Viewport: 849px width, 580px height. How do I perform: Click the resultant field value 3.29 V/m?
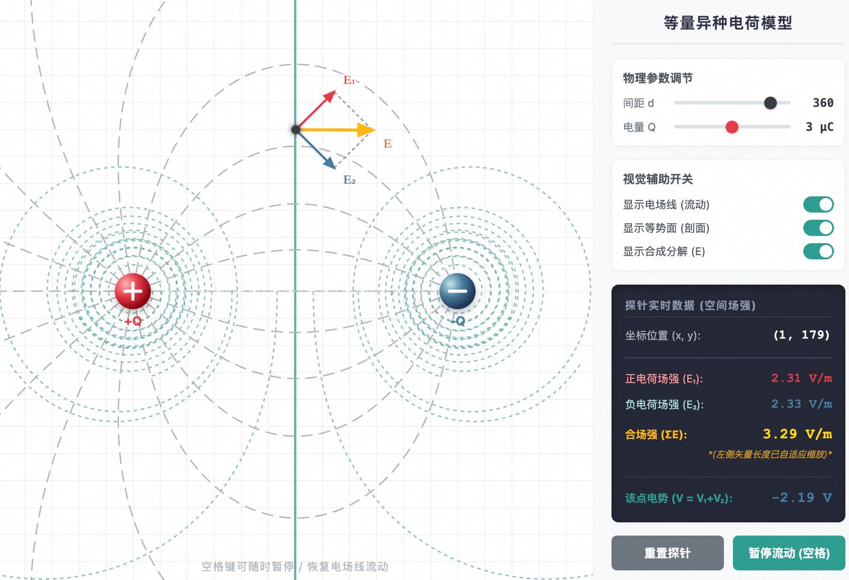click(x=797, y=434)
